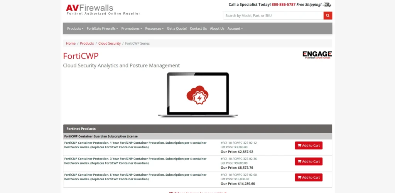Call the 800-886-5787 phone number link
This screenshot has width=395, height=193.
pyautogui.click(x=284, y=5)
